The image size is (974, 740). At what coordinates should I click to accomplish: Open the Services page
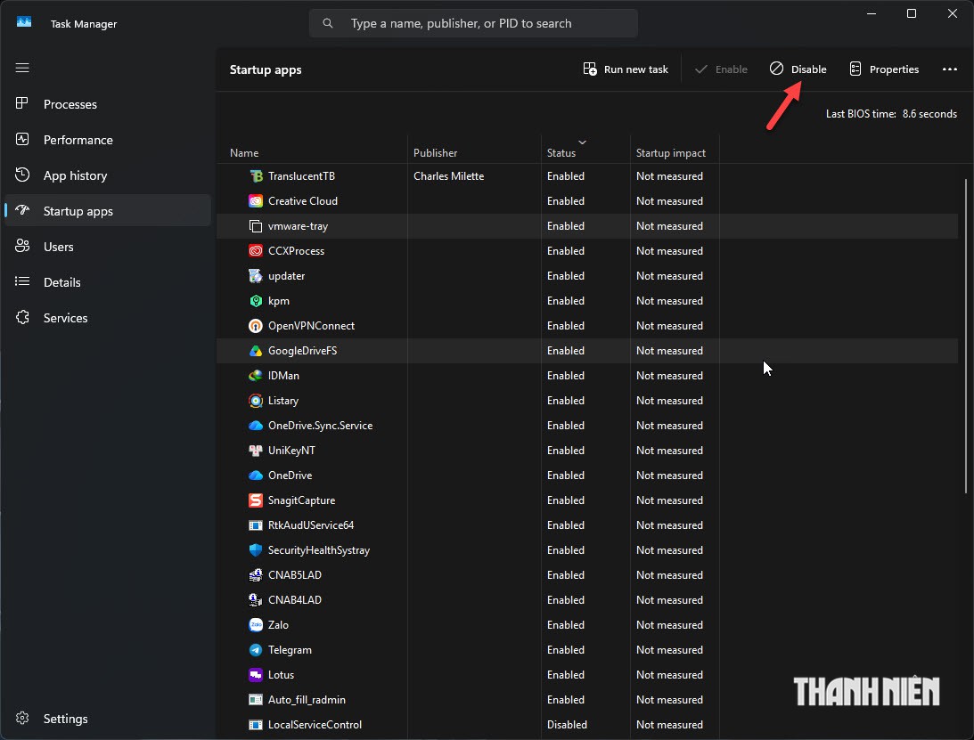click(108, 318)
